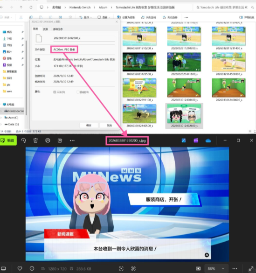The image size is (256, 273).
Task: Expand the chevron after Album breadcrumb
Action: (111, 7)
